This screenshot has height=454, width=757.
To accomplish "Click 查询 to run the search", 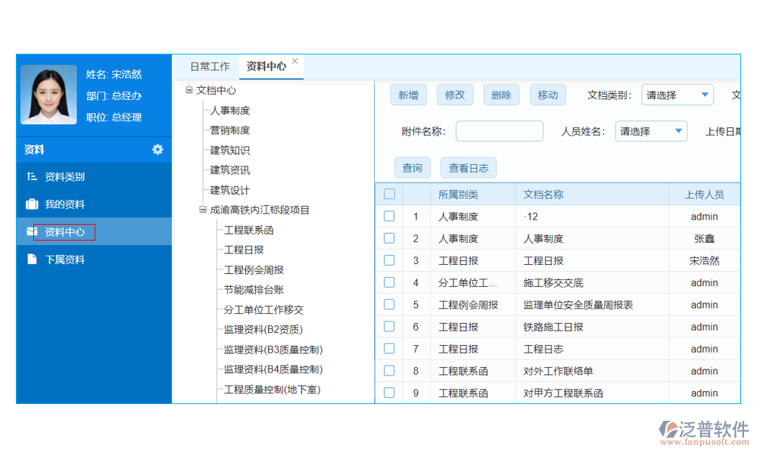I will pos(412,167).
